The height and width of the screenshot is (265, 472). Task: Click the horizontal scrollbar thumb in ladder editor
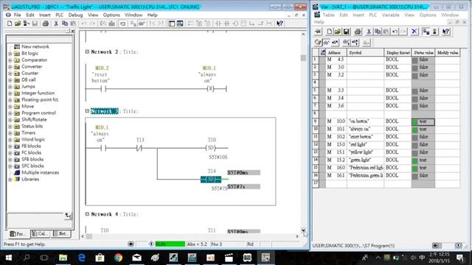click(x=89, y=236)
